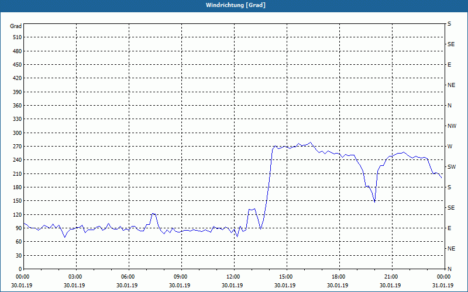Select the 30.01.19 date under 03:00

pyautogui.click(x=74, y=286)
